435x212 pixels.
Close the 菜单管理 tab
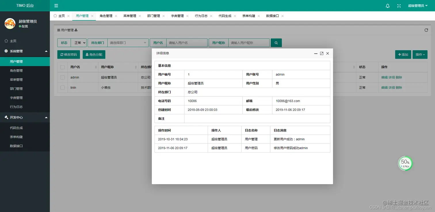140,16
